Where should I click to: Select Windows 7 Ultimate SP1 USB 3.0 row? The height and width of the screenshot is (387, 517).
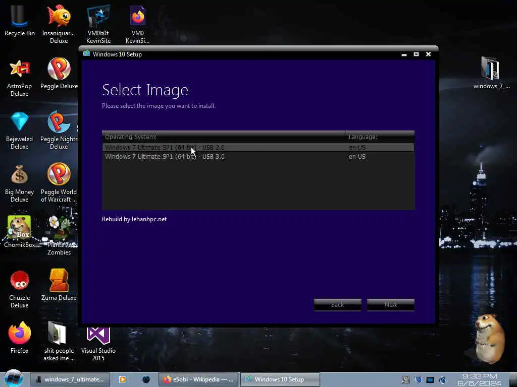coord(258,157)
